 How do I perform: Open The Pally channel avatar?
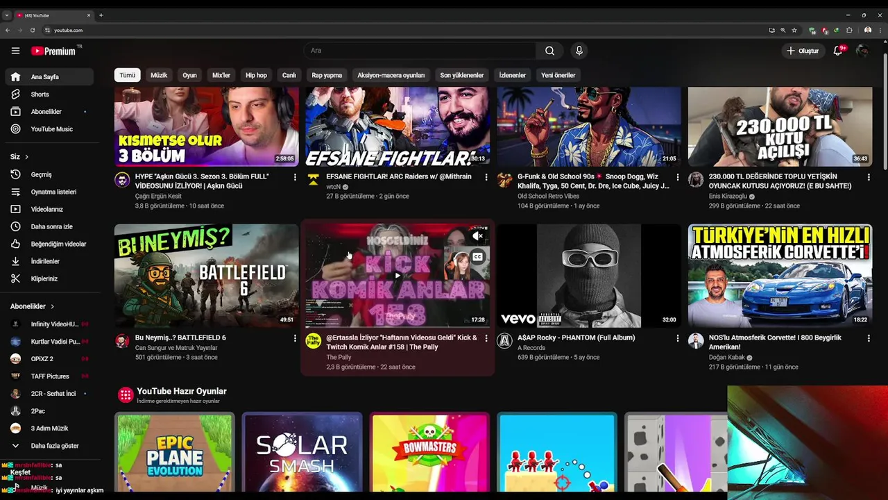pos(314,341)
